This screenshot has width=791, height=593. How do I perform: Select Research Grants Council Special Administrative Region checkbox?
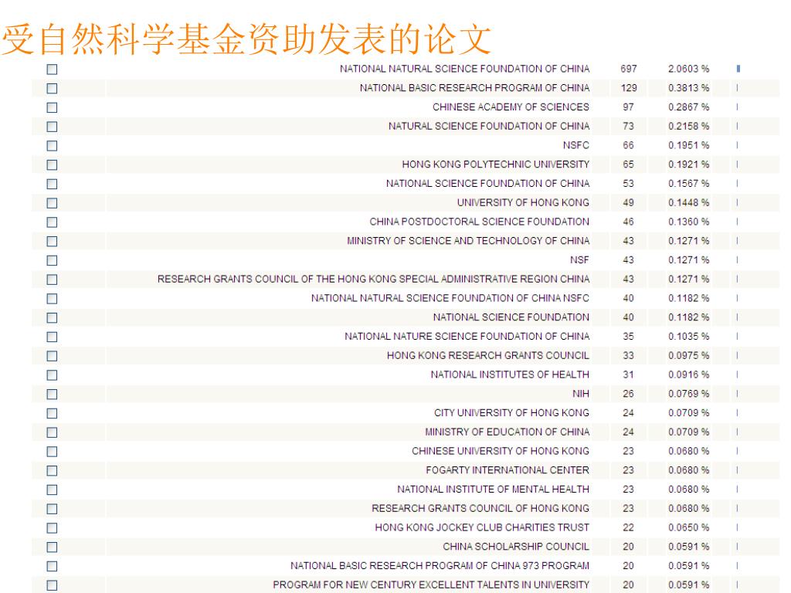point(52,280)
